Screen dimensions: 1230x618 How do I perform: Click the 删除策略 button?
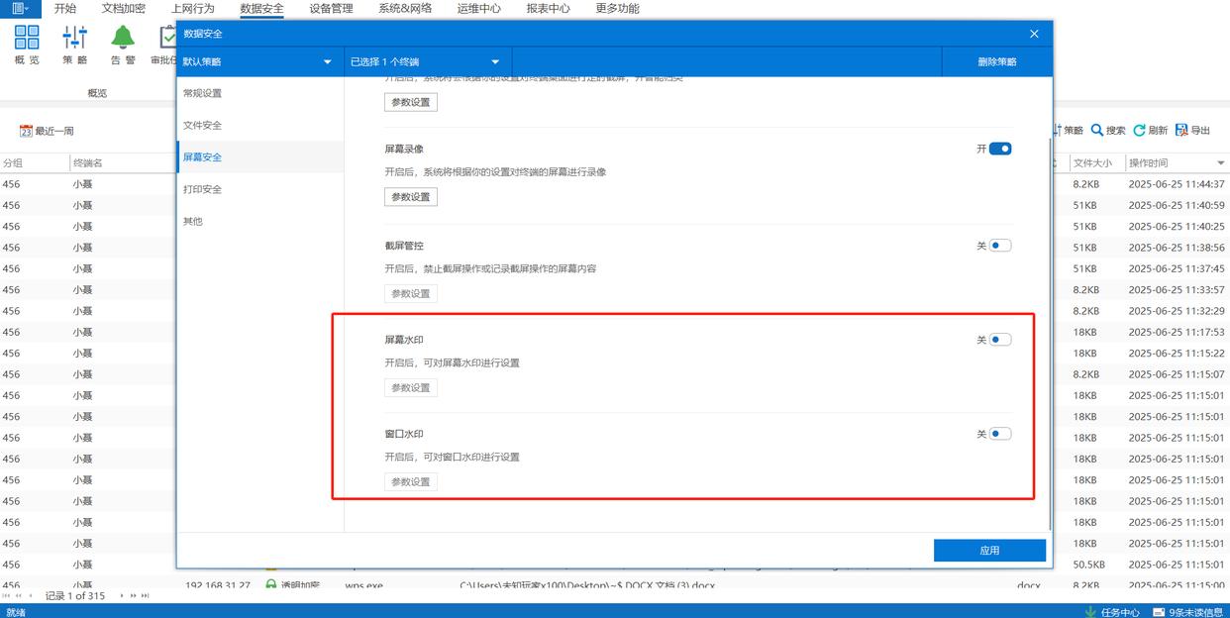pyautogui.click(x=996, y=61)
